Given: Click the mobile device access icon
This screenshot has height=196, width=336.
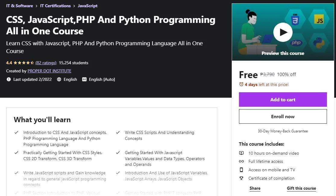Looking at the screenshot, I should (241, 170).
